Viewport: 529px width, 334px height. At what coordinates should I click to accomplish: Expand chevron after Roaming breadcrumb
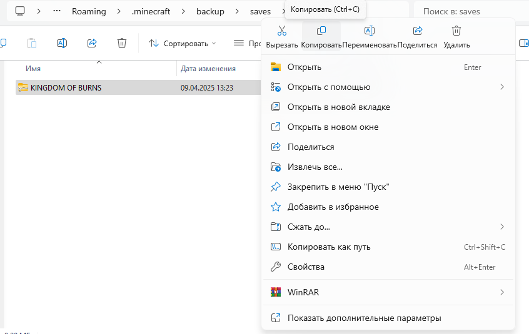pos(119,11)
